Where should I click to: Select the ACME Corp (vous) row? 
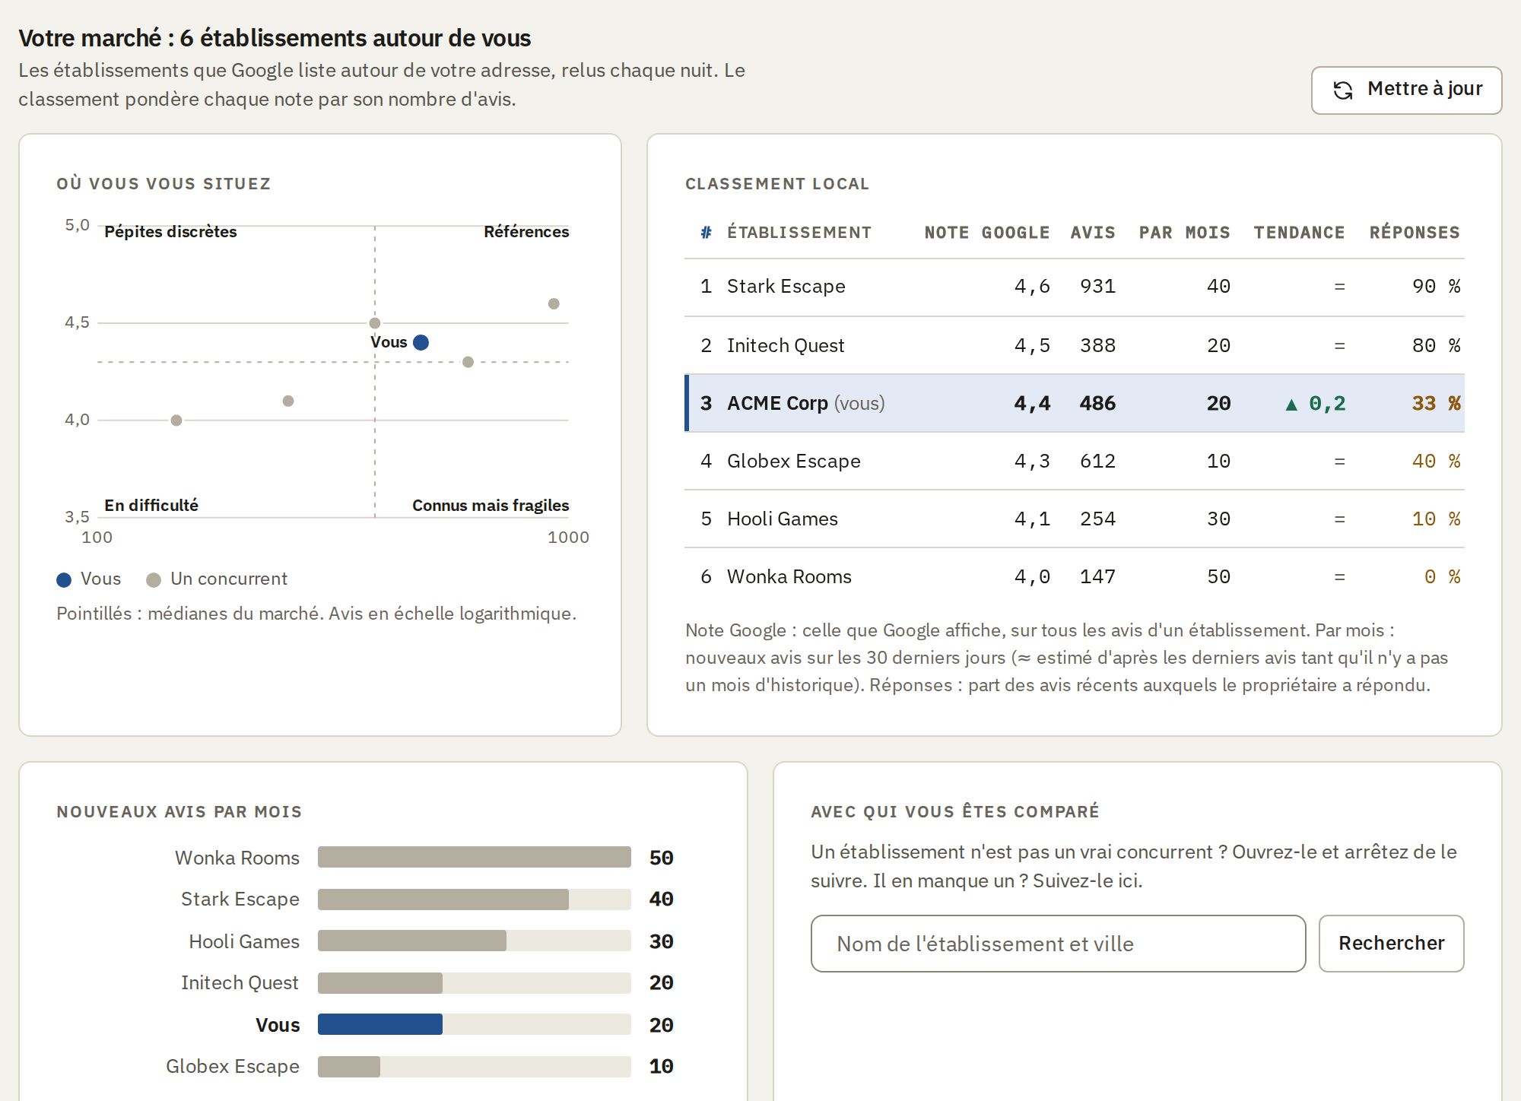1075,403
